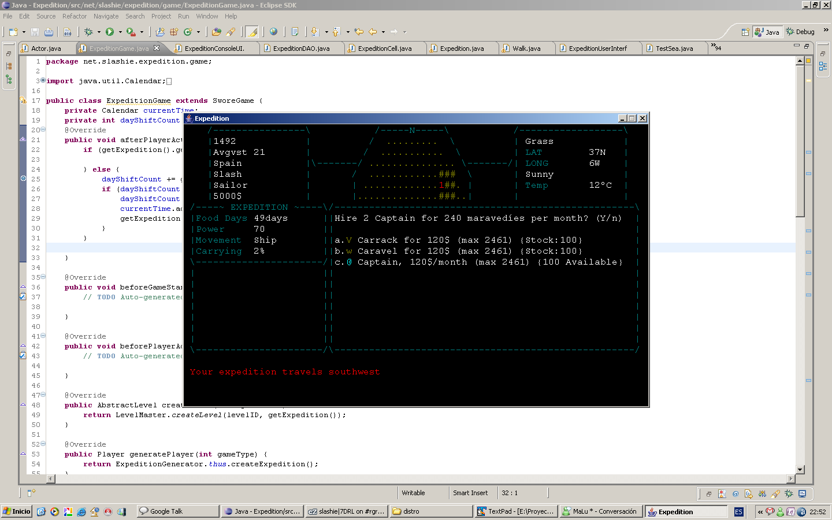Click the New Java Class icon
832x520 pixels.
tap(187, 32)
